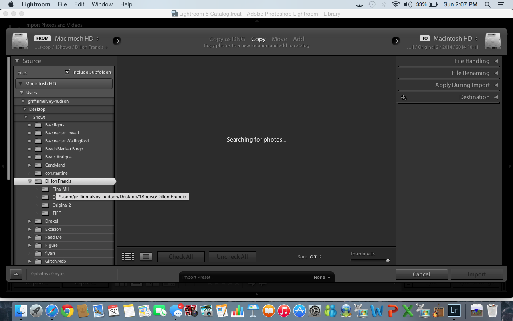Select Copy as DNG import mode
Viewport: 513px width, 321px height.
(x=227, y=39)
